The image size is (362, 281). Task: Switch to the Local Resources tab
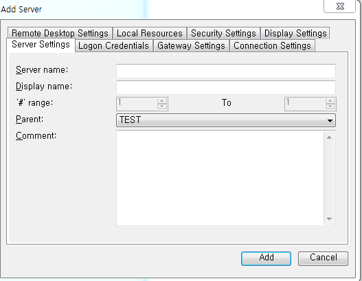click(x=150, y=33)
